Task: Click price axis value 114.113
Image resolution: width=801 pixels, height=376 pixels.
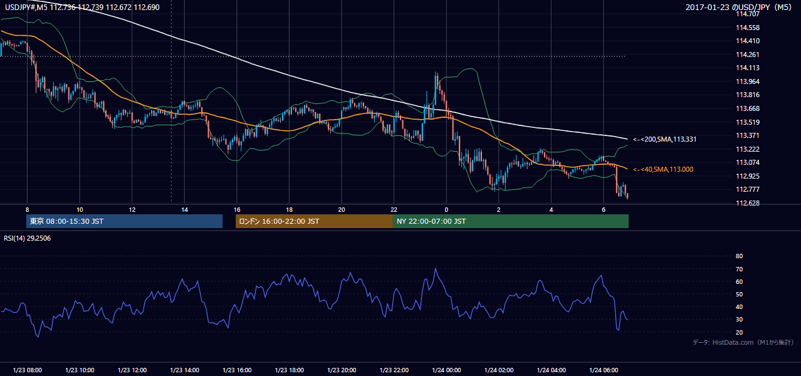Action: pyautogui.click(x=748, y=68)
